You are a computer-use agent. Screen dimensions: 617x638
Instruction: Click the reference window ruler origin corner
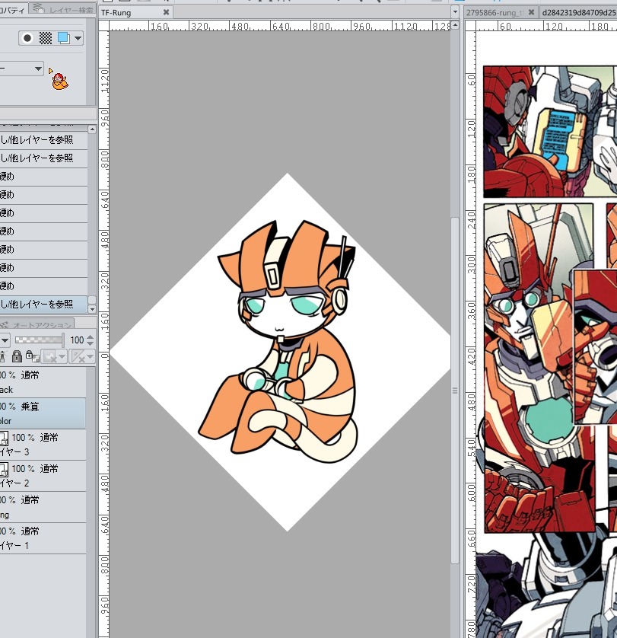click(x=470, y=26)
